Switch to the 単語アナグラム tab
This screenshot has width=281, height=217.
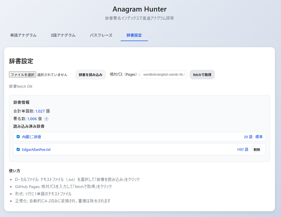(x=23, y=35)
